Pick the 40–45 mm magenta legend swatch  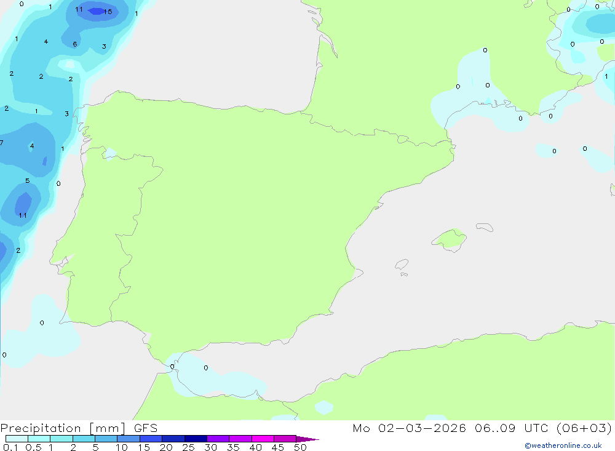(x=263, y=439)
